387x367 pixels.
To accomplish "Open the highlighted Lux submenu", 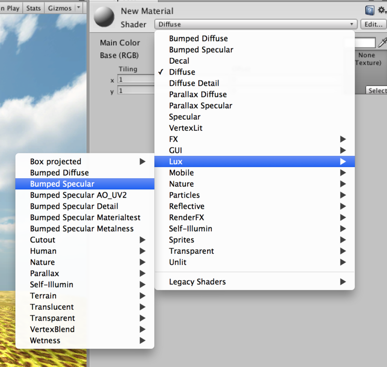I will point(254,162).
